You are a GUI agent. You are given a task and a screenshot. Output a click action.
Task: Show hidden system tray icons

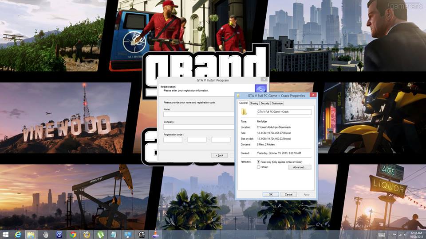[x=390, y=234]
